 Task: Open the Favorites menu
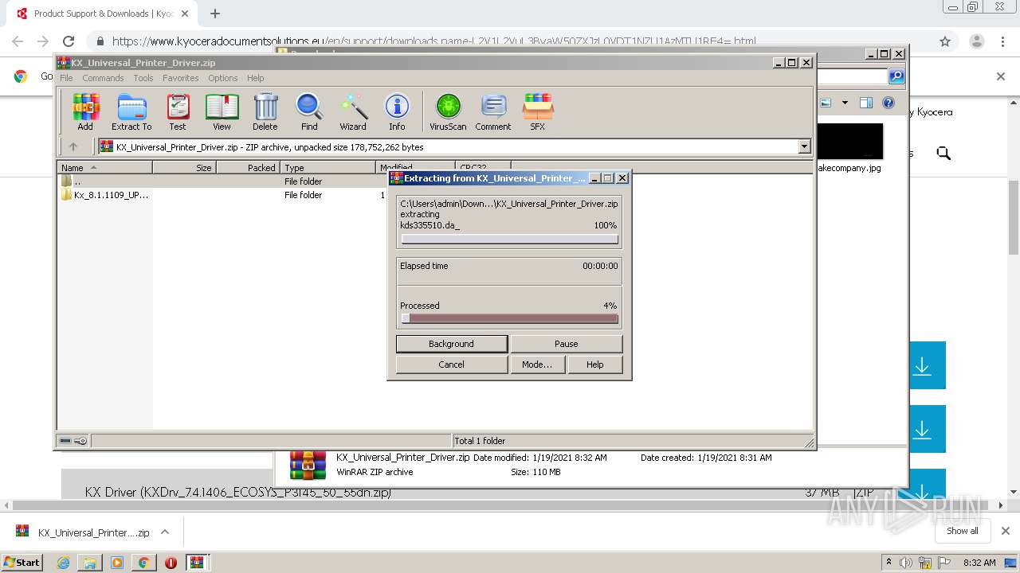[181, 78]
